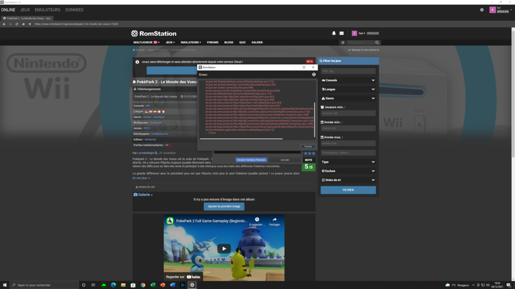The image size is (515, 289).
Task: Open the notifications bell icon
Action: (334, 33)
